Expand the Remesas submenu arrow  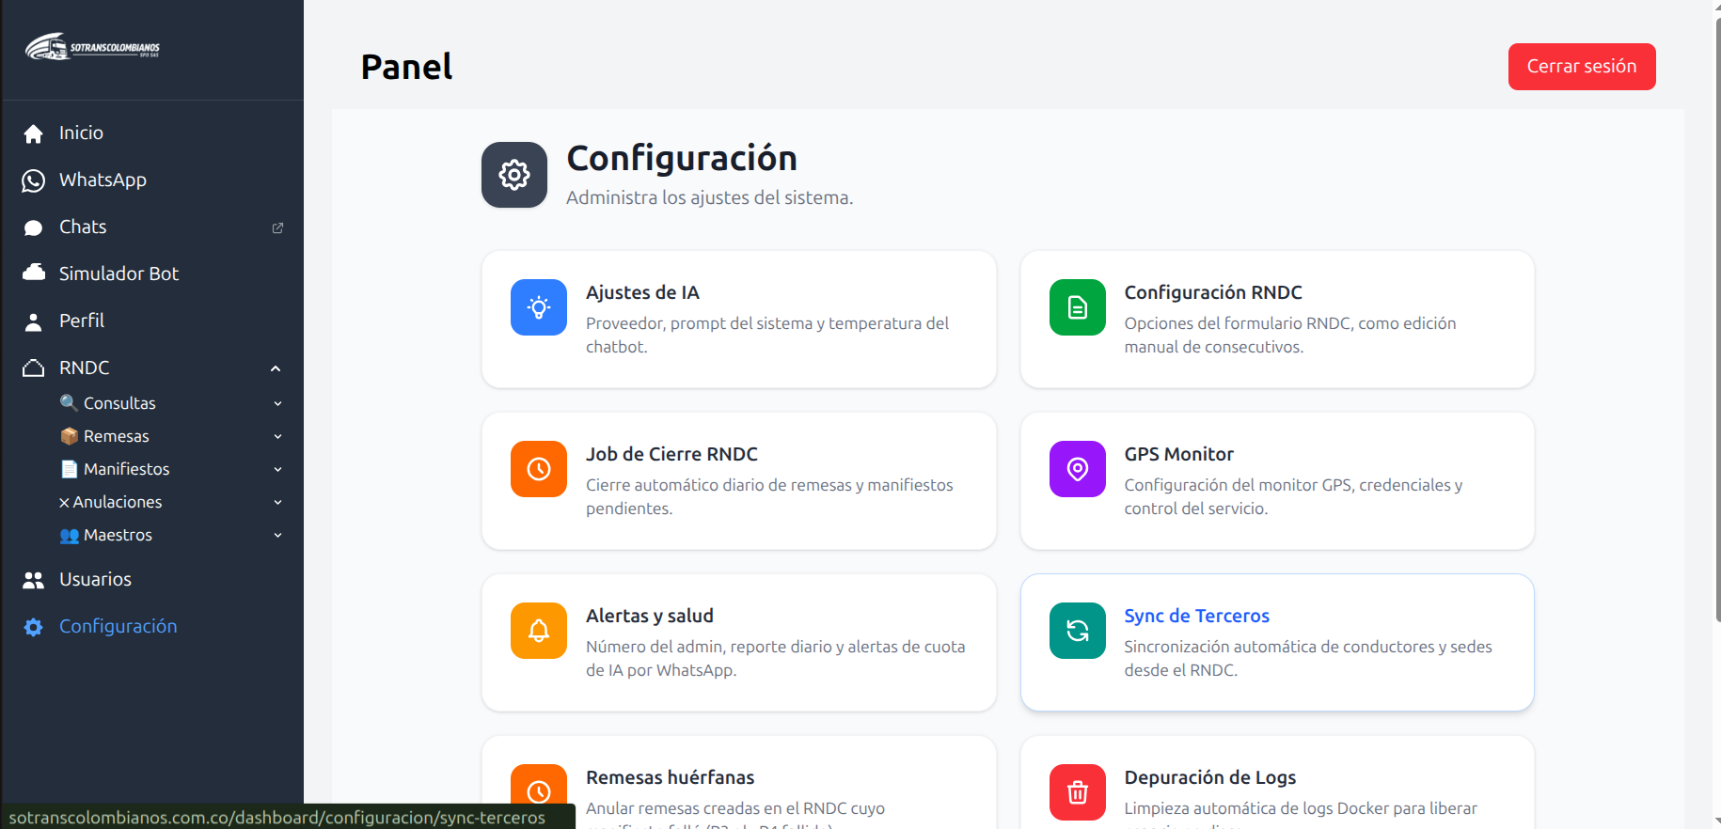pyautogui.click(x=277, y=436)
